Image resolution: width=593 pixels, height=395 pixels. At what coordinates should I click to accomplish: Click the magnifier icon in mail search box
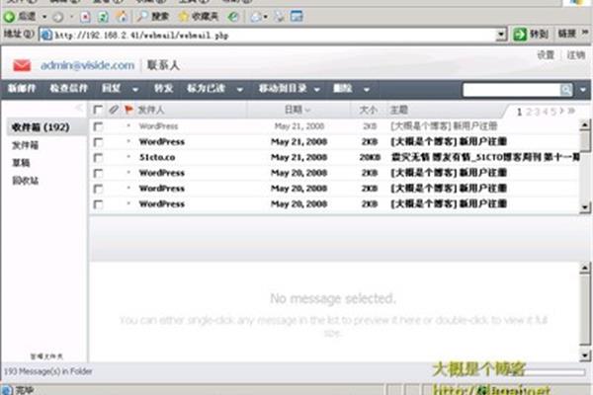(566, 90)
